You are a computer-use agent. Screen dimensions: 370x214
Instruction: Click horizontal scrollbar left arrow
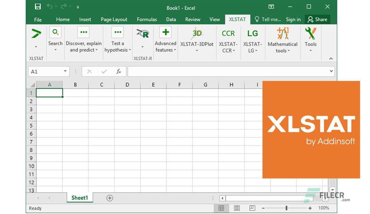click(222, 198)
